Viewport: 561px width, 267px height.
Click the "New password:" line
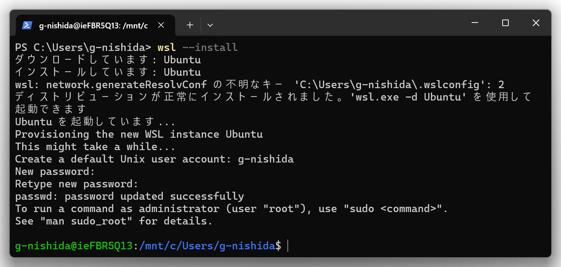tap(55, 171)
